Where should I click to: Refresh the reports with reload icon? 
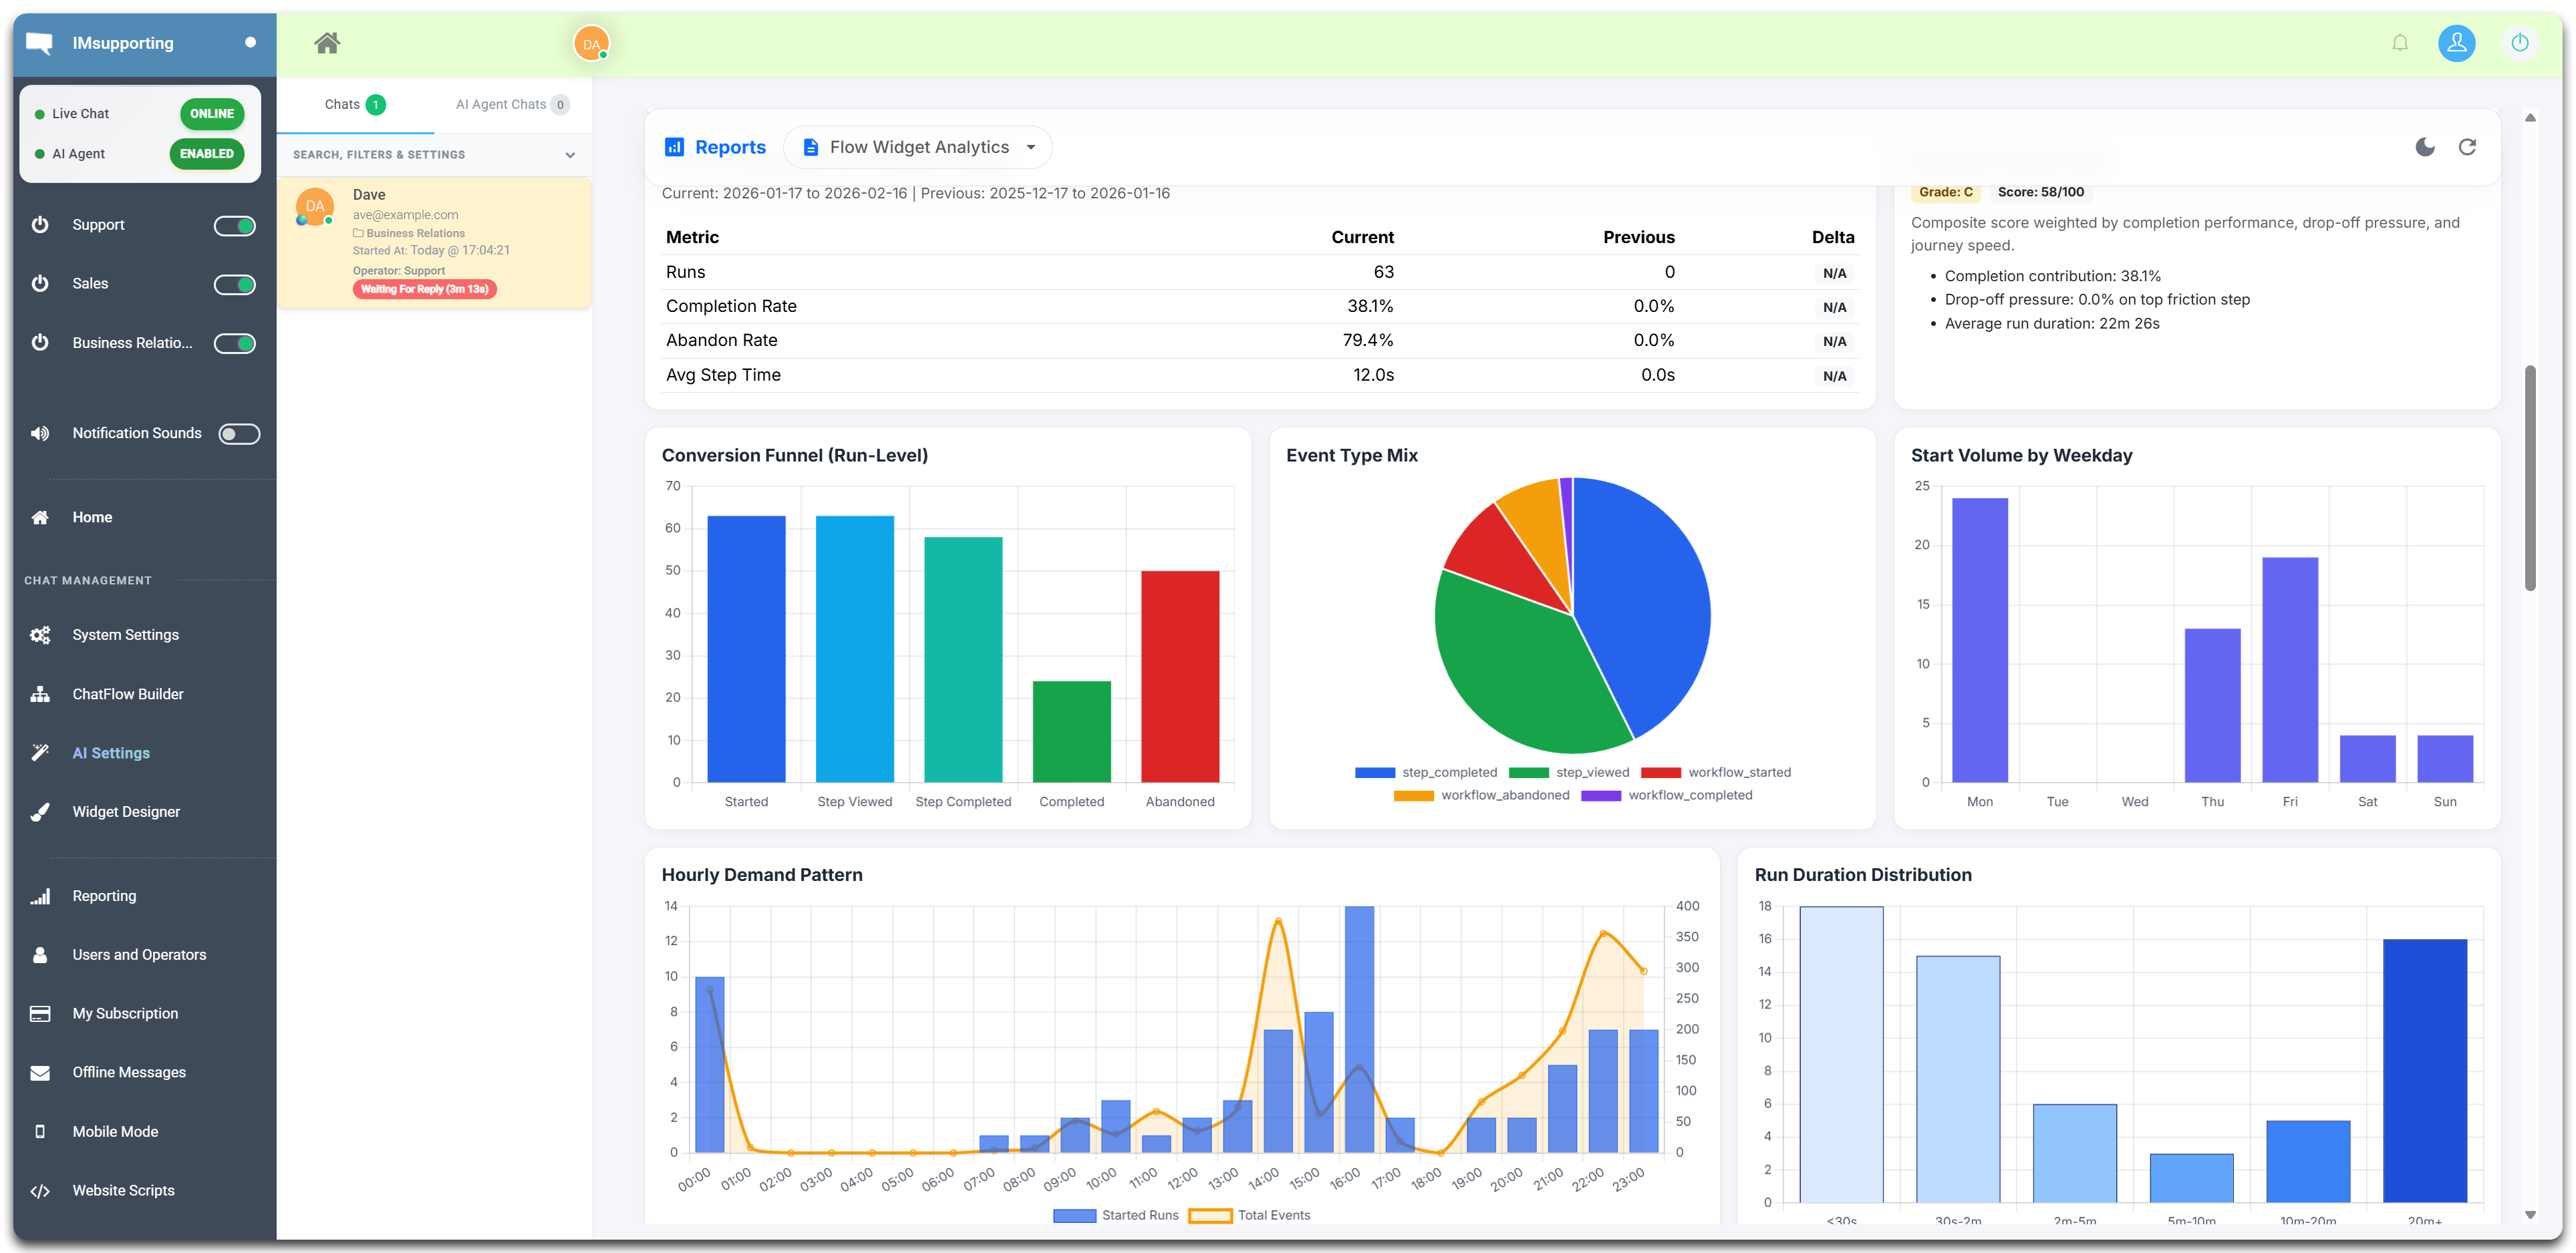(x=2467, y=147)
